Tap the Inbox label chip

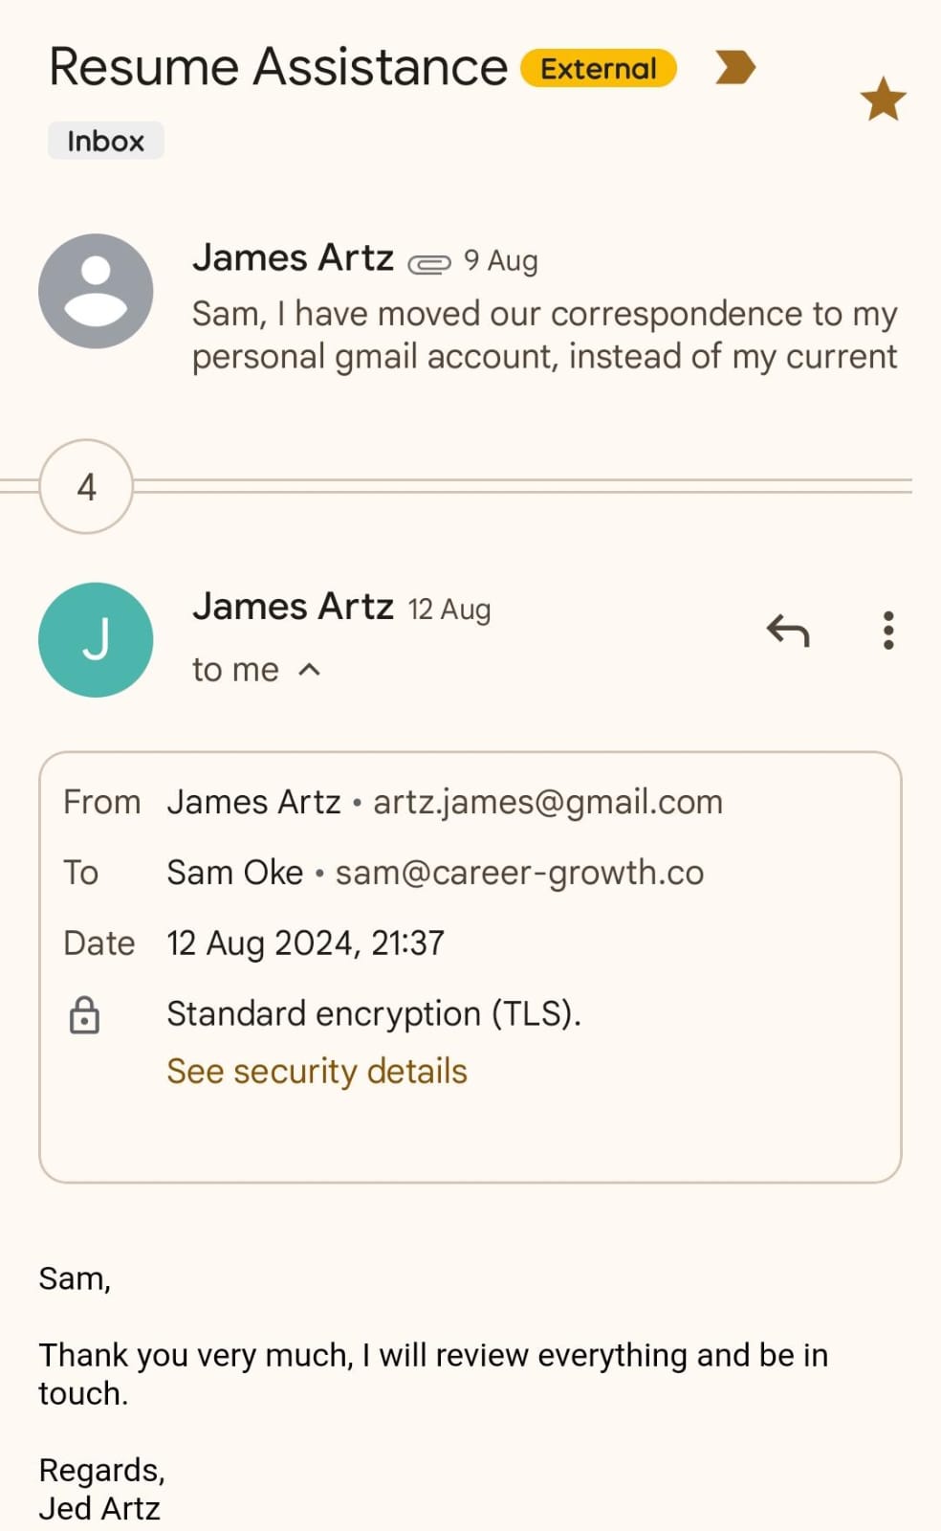click(105, 142)
